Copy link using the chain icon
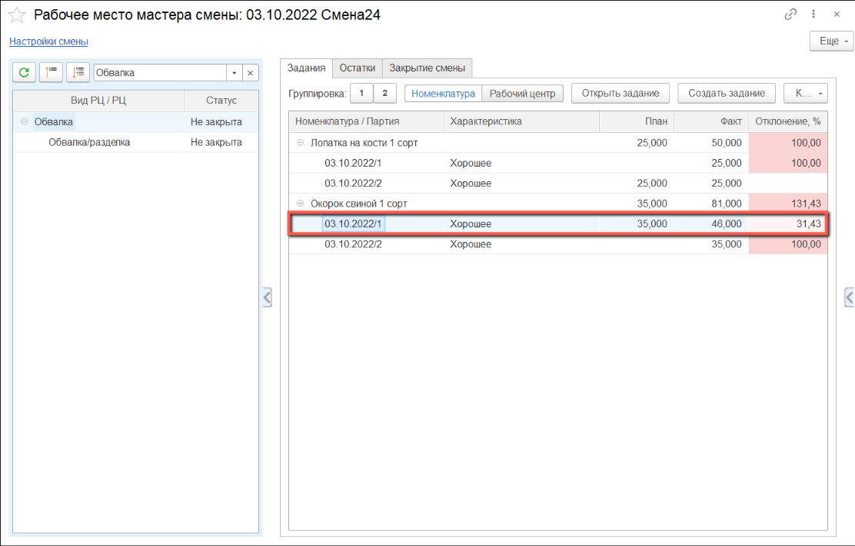Viewport: 855px width, 546px height. coord(790,15)
